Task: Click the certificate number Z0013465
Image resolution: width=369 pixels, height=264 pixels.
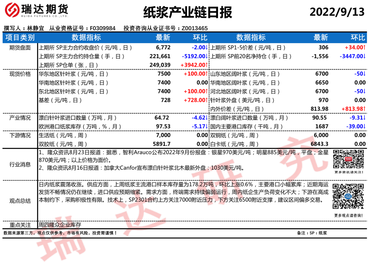Action: click(x=194, y=28)
